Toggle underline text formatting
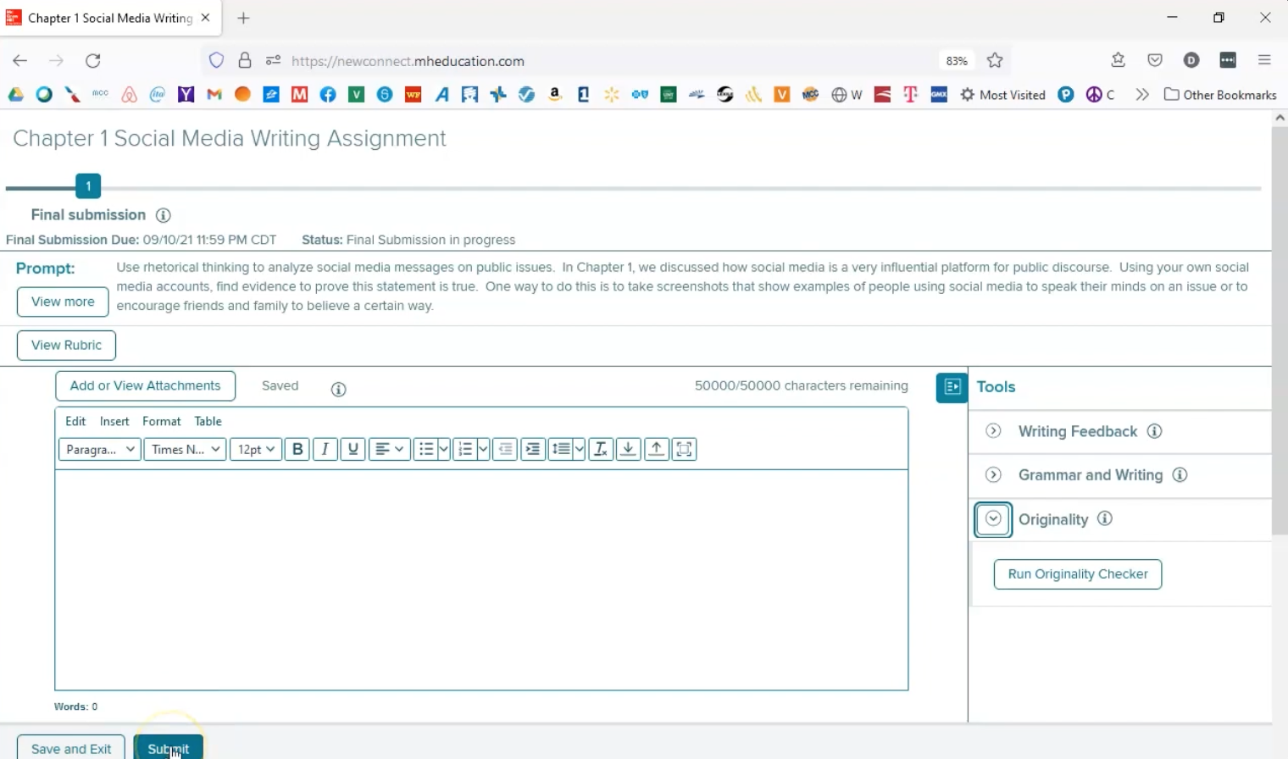The height and width of the screenshot is (759, 1288). pyautogui.click(x=353, y=449)
